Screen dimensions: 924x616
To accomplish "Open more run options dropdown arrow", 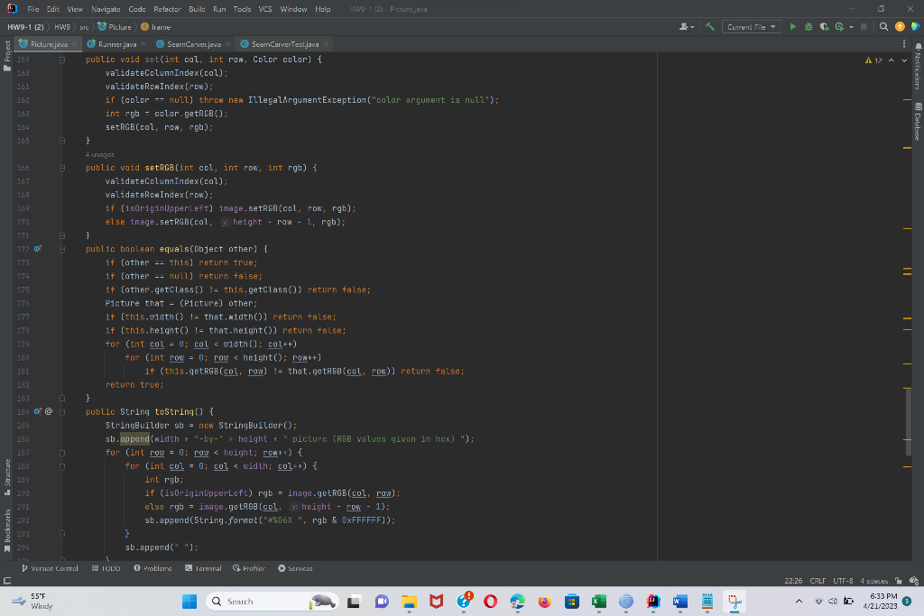I will (x=851, y=27).
